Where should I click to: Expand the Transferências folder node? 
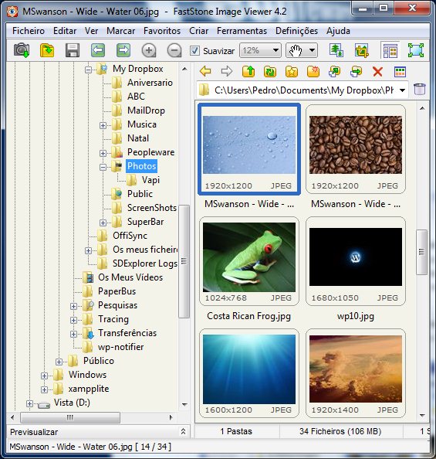click(x=73, y=334)
